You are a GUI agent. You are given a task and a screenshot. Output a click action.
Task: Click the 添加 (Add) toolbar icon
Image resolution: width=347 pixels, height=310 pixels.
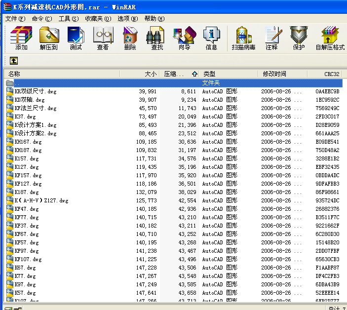[x=21, y=38]
